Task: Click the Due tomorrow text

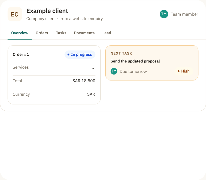Action: point(133,71)
